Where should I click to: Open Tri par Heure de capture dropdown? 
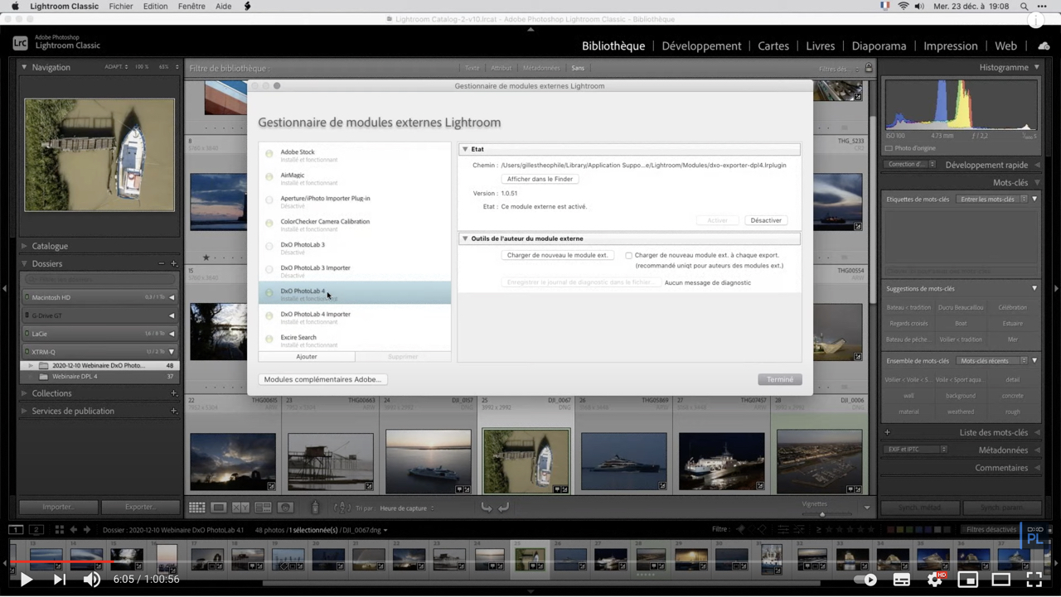[407, 508]
